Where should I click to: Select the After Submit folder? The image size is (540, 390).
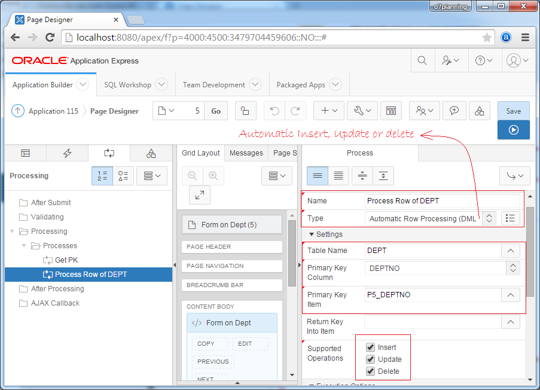(x=51, y=203)
